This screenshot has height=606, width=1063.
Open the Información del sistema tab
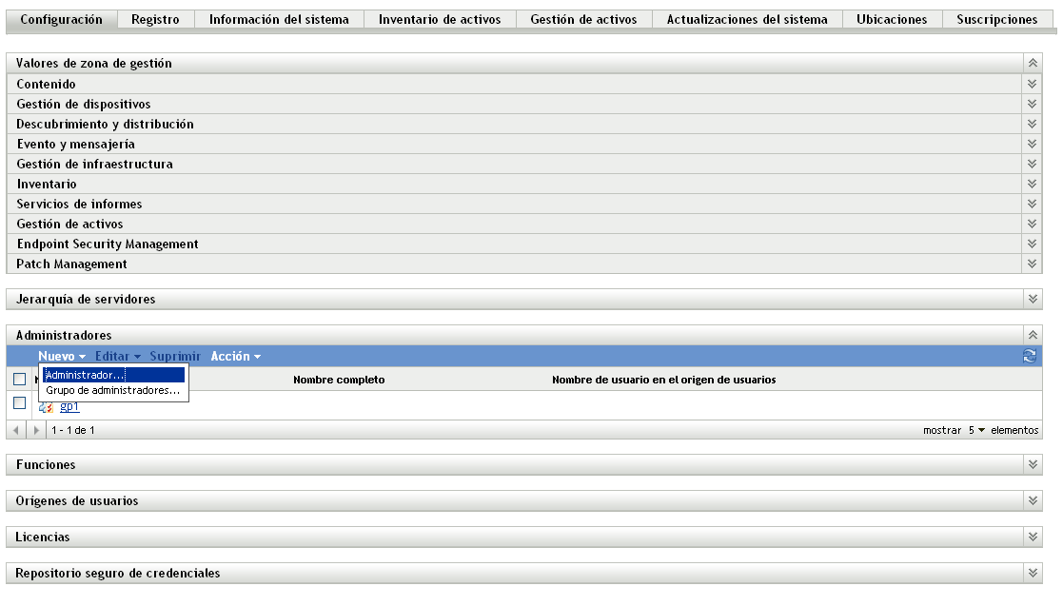[279, 20]
